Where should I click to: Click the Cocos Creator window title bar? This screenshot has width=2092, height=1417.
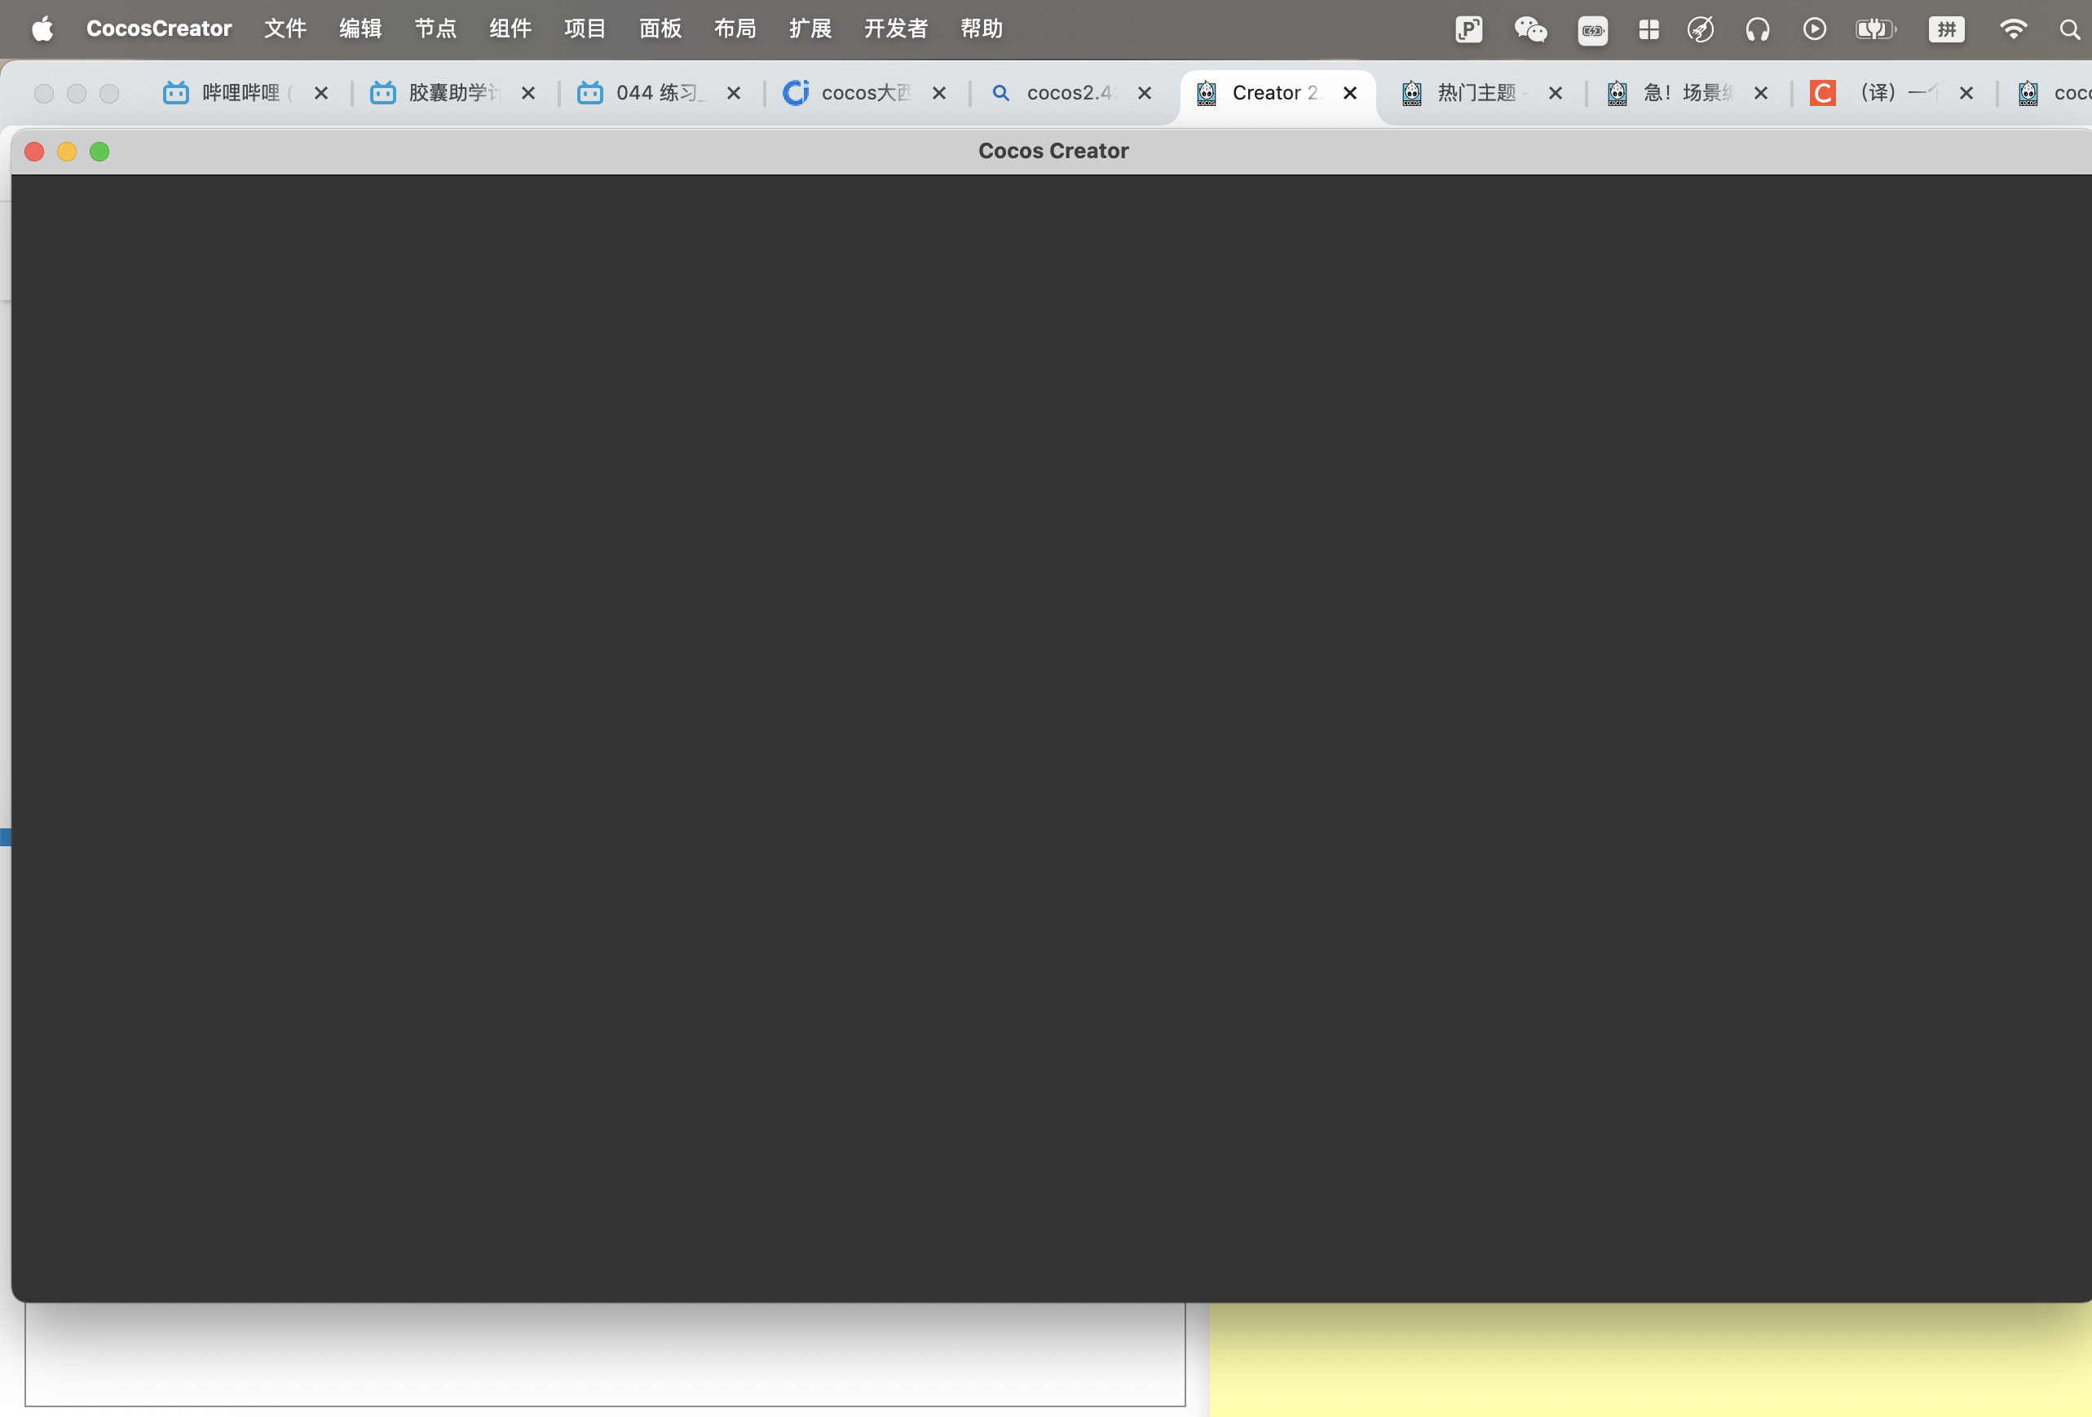(1053, 152)
